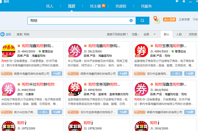
Task: Click the 返回 back arrow button
Action: pos(6,34)
